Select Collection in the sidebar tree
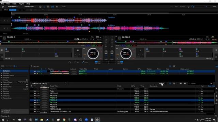Screen dimensions: 218x122 click(7, 71)
